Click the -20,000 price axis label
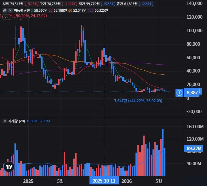 pyautogui.click(x=194, y=112)
